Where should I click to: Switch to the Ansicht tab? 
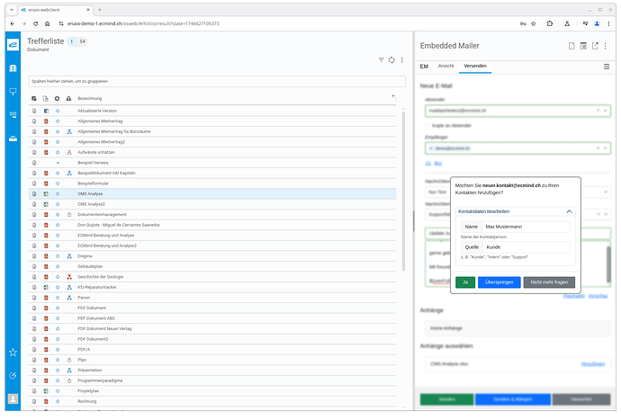coord(445,67)
